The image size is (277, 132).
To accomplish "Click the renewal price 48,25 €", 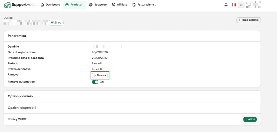I will pos(97,69).
